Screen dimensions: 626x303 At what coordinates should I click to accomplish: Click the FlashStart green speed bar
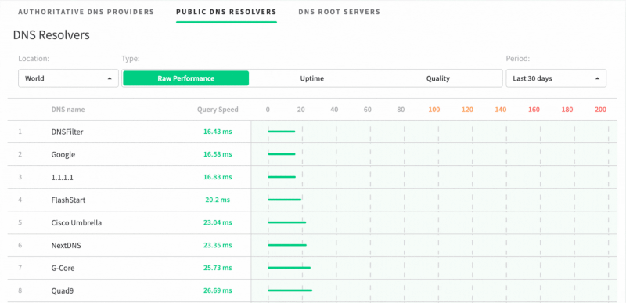tap(285, 199)
